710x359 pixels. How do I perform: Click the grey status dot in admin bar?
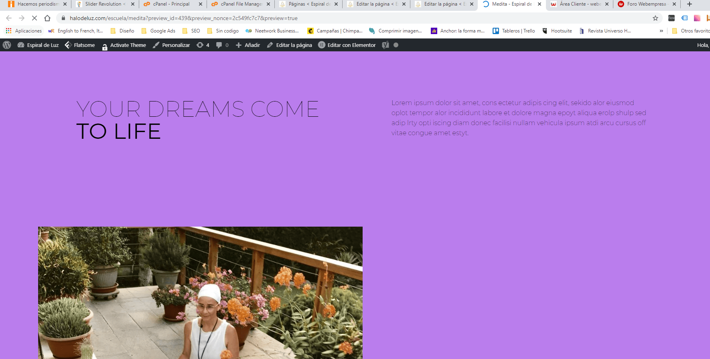396,45
